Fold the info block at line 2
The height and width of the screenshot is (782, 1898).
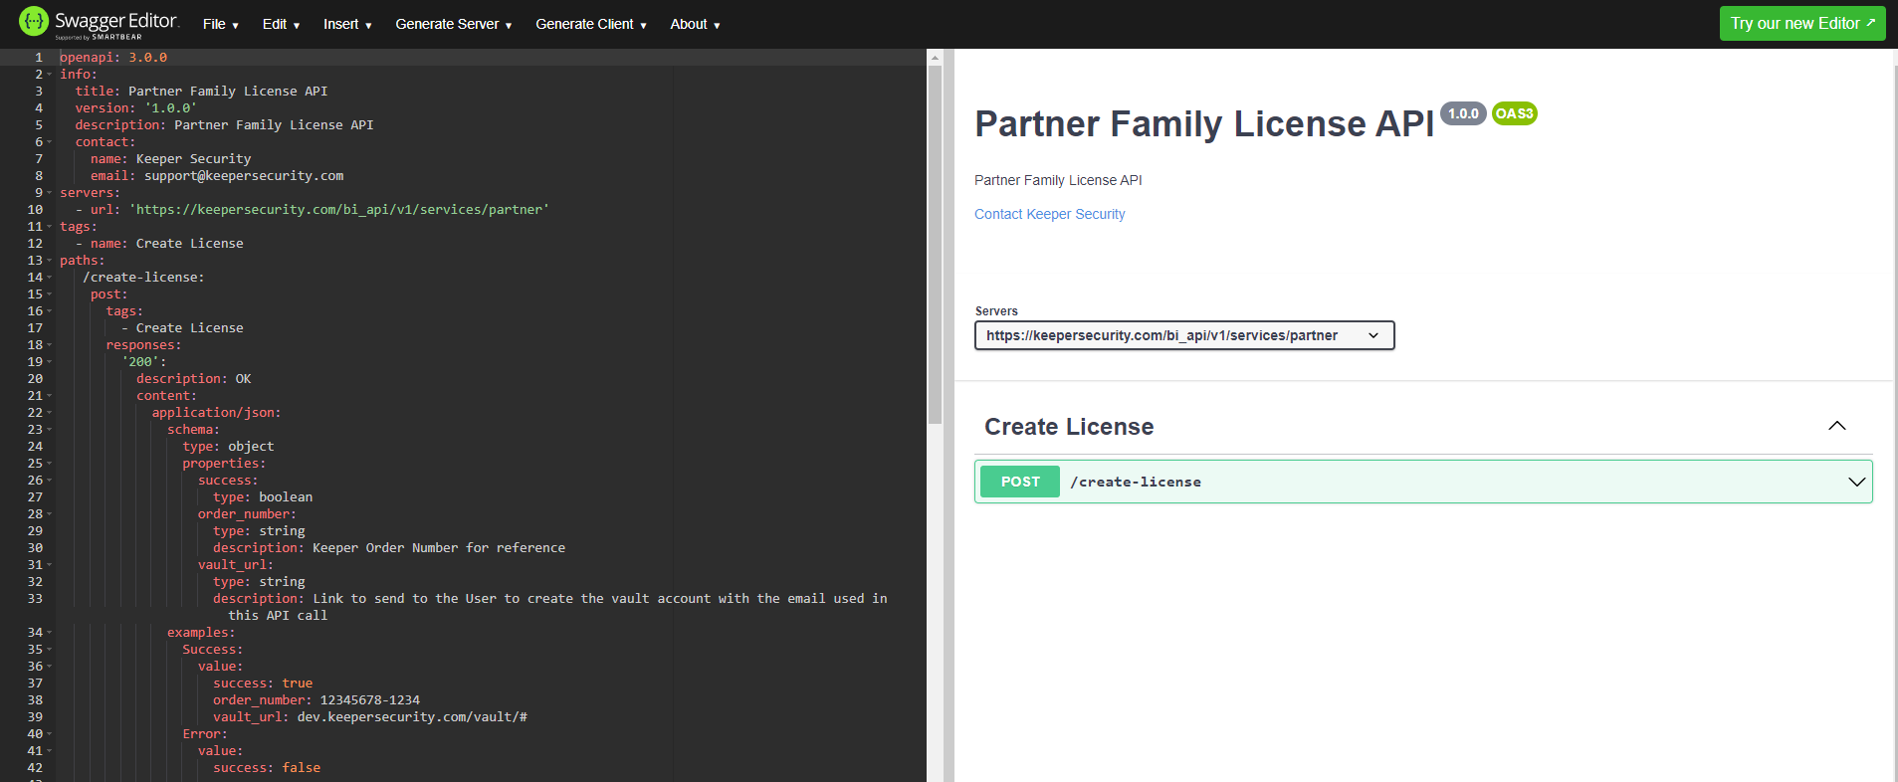tap(50, 75)
